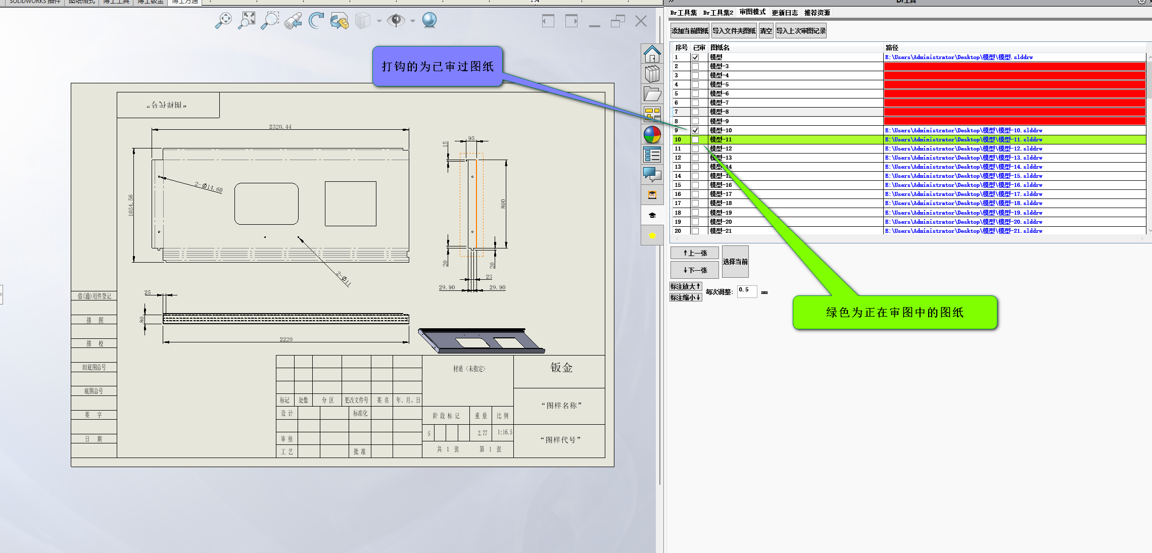Check reviewed box for 模型-3 row
The width and height of the screenshot is (1152, 553).
[695, 66]
